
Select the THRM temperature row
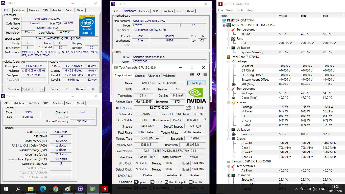[281, 34]
